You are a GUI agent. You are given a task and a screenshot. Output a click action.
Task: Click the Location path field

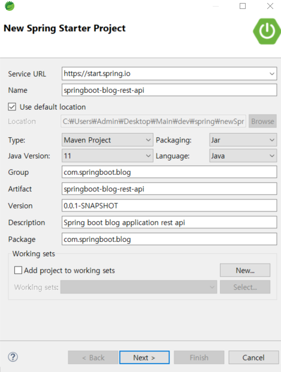(153, 121)
